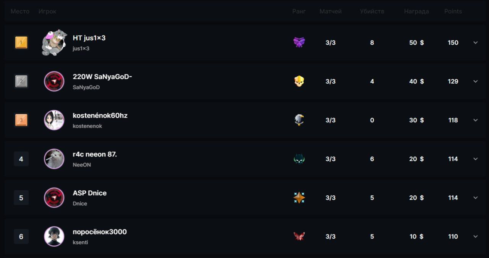
Task: Open the HT jus1×3 player name link
Action: (x=89, y=38)
